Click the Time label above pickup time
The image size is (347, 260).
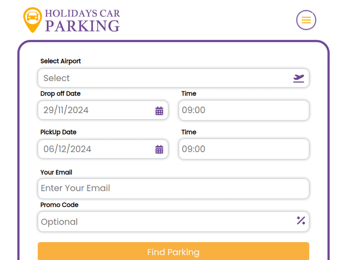pyautogui.click(x=189, y=132)
